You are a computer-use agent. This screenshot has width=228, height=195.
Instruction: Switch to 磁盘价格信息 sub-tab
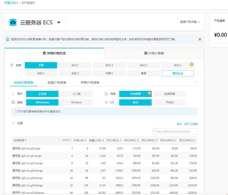57,83
